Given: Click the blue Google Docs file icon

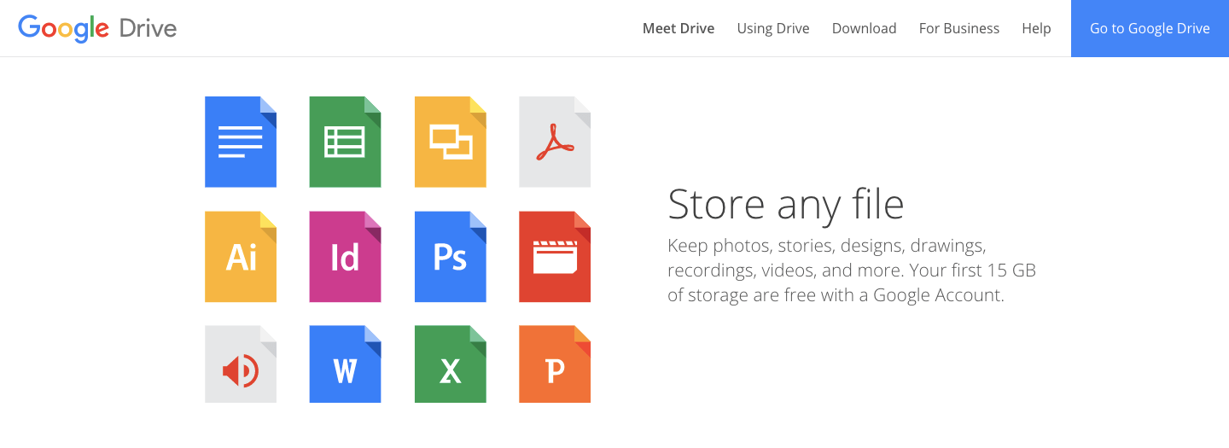Looking at the screenshot, I should point(241,142).
